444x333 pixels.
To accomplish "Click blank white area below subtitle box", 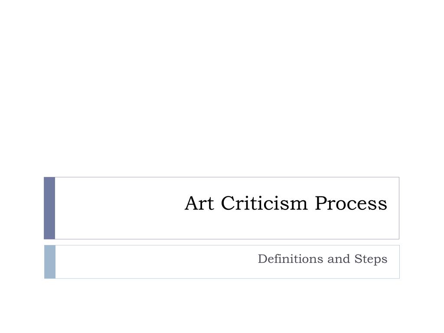I will click(x=222, y=306).
